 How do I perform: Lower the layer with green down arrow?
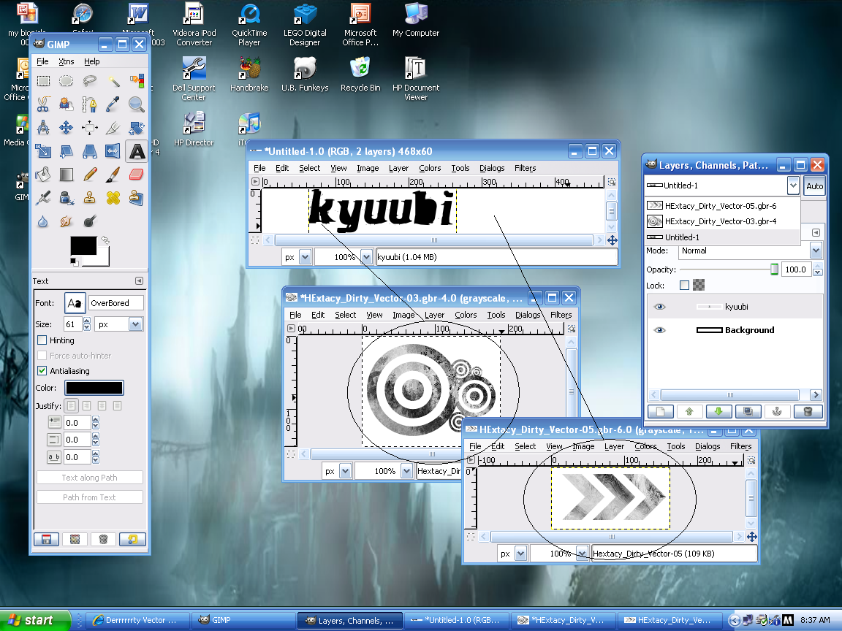point(718,411)
